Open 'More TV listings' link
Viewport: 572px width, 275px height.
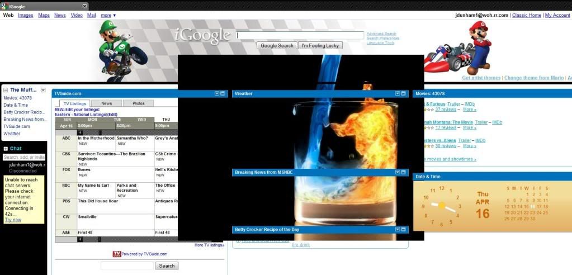(209, 245)
